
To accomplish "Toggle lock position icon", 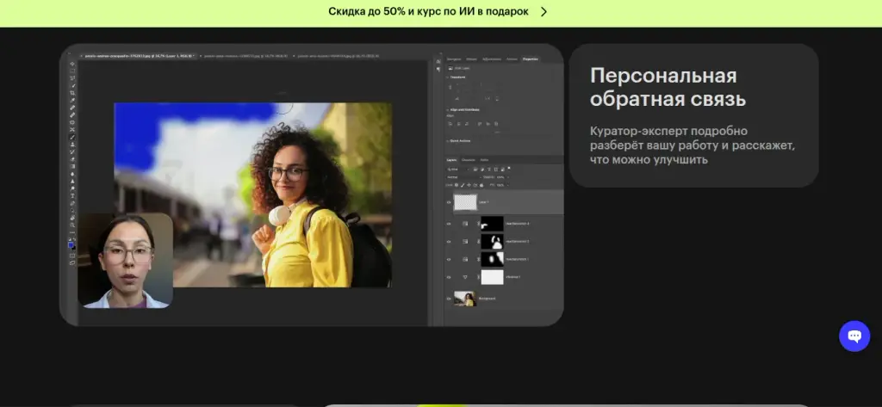I will (469, 185).
